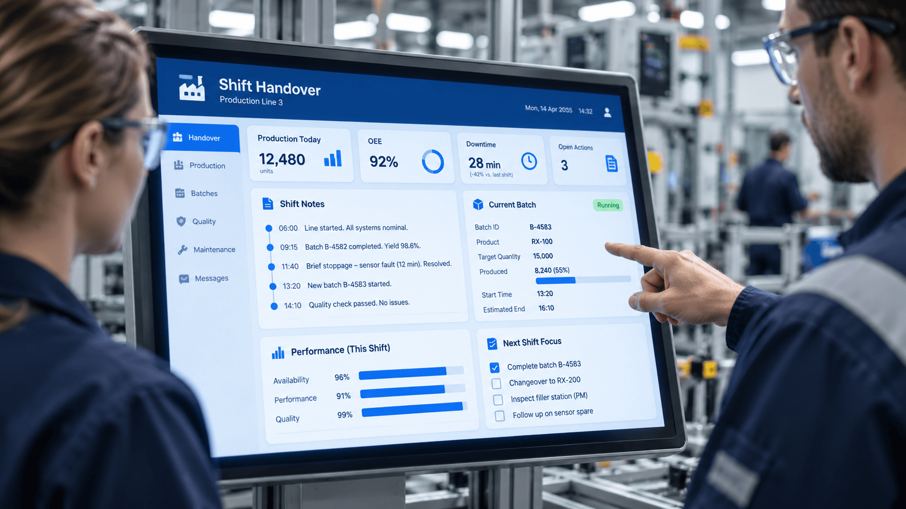Click the factory logo icon in header
906x509 pixels.
192,88
